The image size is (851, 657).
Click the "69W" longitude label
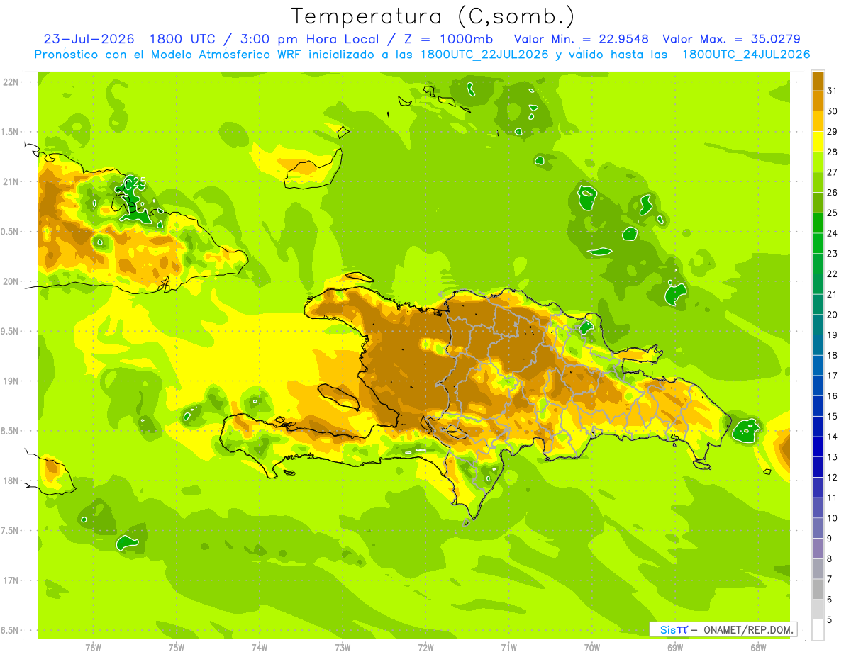(675, 647)
